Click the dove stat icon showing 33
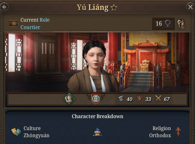Viewport: 195px width, 144px height. click(x=140, y=98)
